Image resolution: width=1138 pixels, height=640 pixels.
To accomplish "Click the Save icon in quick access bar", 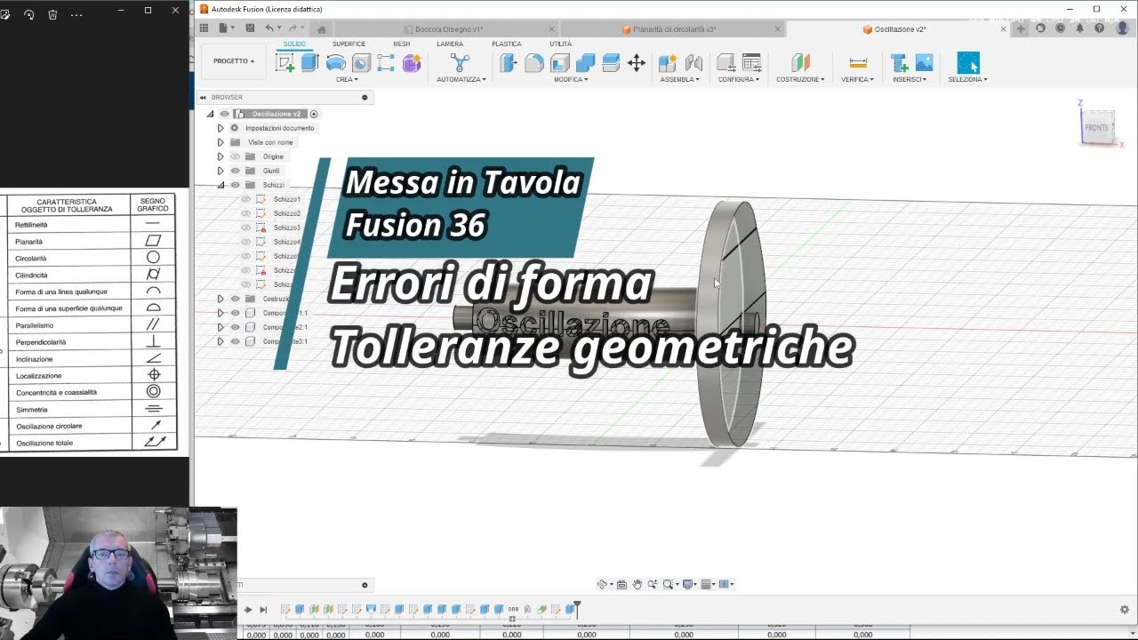I will pyautogui.click(x=251, y=28).
